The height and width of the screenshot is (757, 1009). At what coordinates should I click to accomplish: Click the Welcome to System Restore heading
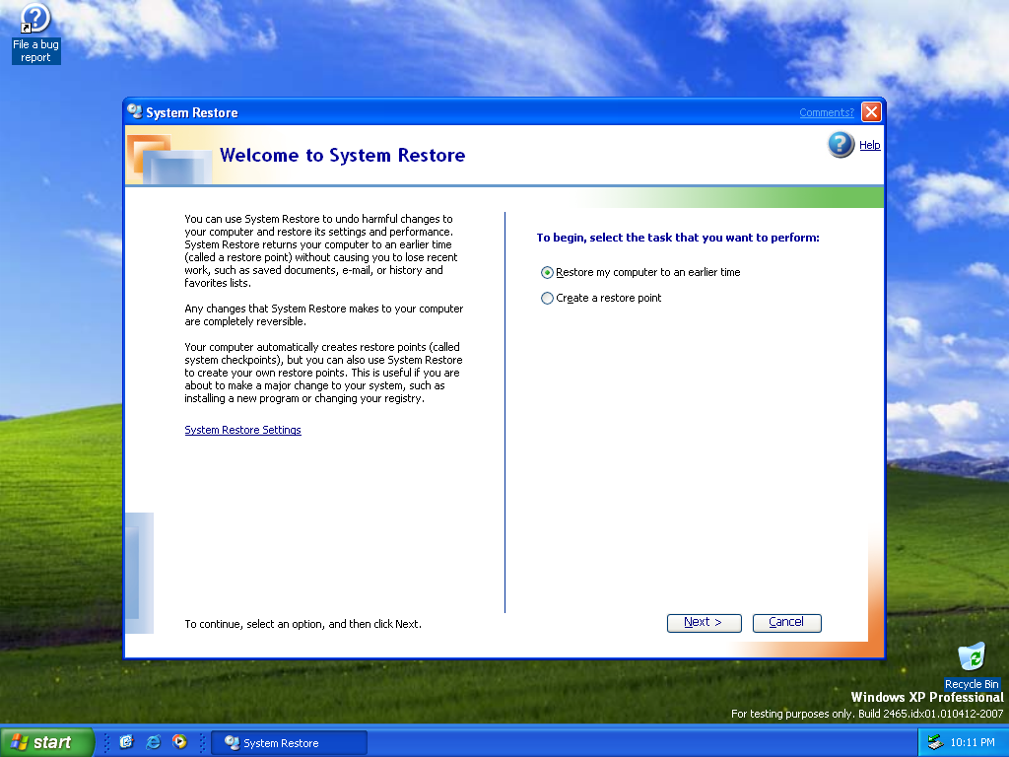[342, 155]
